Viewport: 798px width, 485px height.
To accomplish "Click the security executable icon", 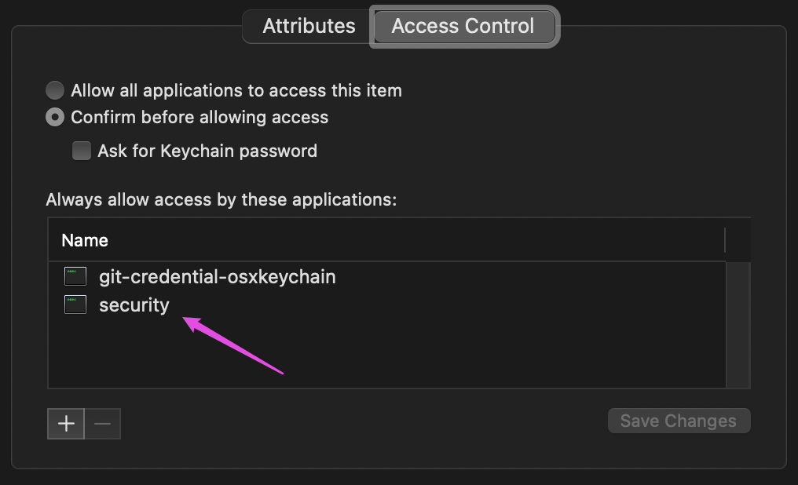I will 75,304.
